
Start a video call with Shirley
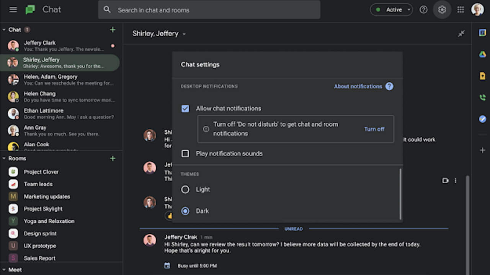[x=445, y=181]
